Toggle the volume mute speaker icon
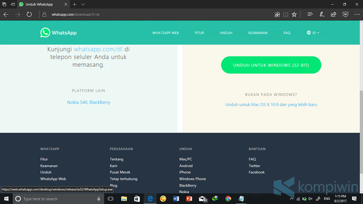Image resolution: width=363 pixels, height=204 pixels. (x=310, y=199)
